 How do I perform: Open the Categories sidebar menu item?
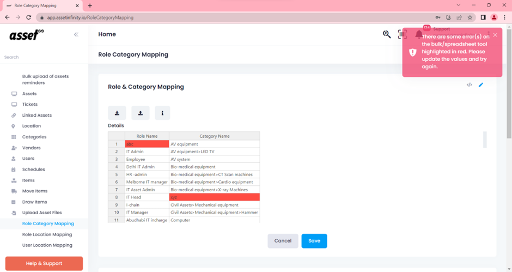34,137
